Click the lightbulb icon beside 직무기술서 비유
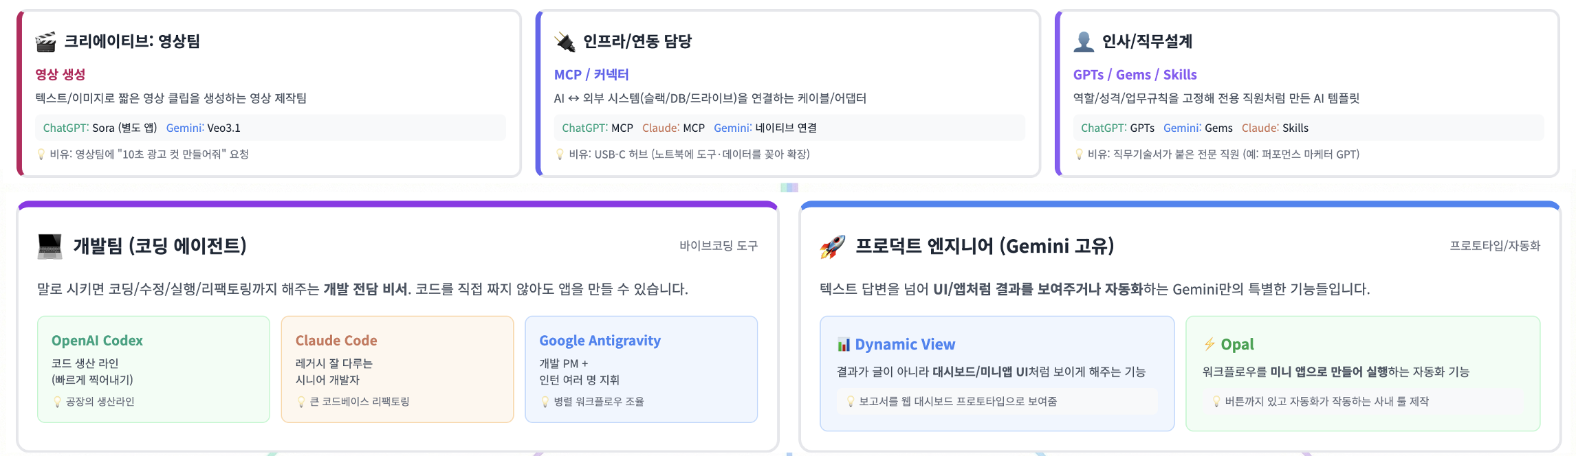Image resolution: width=1576 pixels, height=456 pixels. tap(1079, 155)
